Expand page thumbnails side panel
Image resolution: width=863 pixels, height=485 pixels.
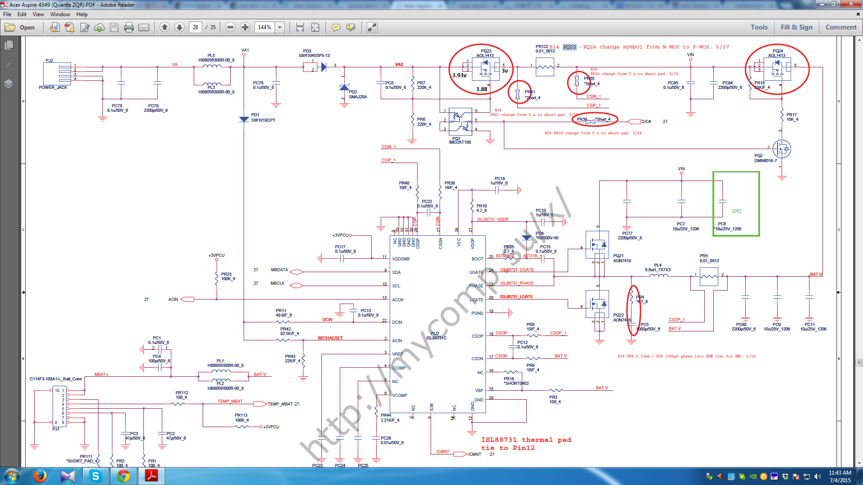pyautogui.click(x=9, y=45)
